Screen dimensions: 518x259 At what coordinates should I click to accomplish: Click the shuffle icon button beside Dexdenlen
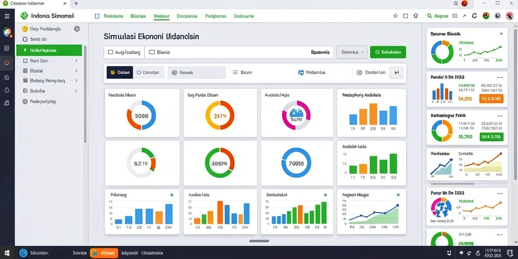point(397,72)
